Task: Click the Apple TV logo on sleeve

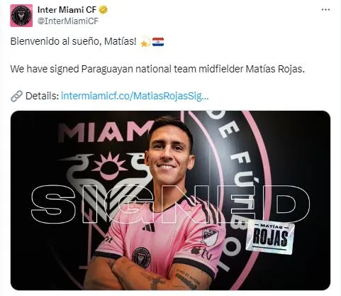Action: pyautogui.click(x=201, y=253)
